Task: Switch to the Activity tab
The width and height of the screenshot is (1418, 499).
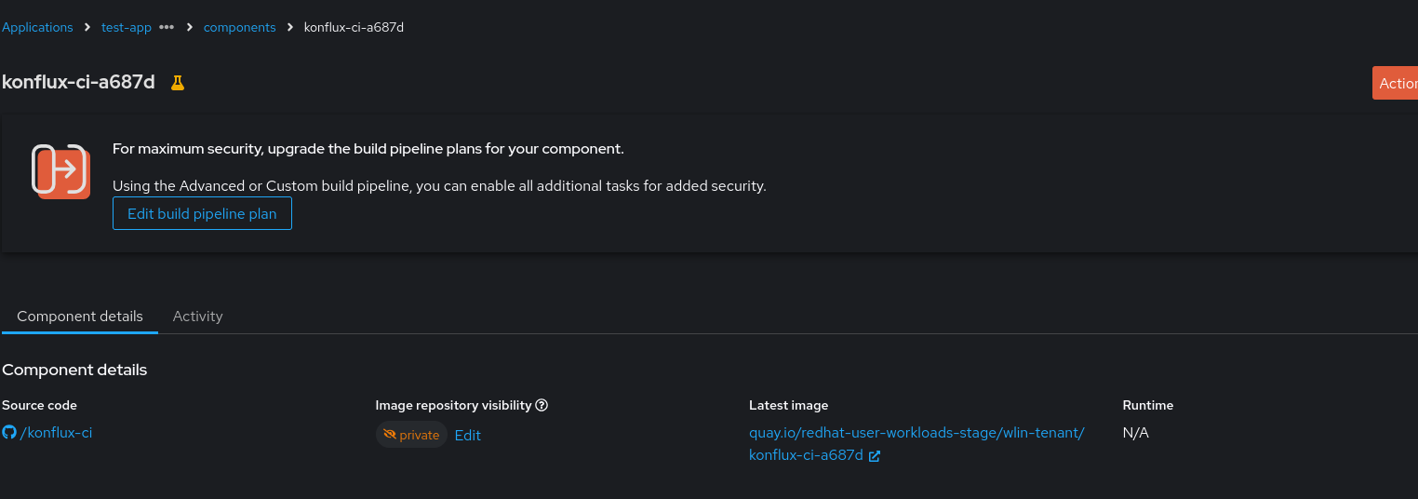Action: coord(197,317)
